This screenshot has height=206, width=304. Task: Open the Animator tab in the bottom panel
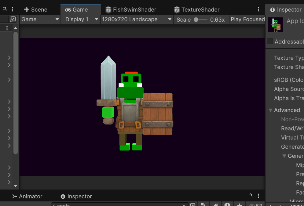(x=27, y=196)
